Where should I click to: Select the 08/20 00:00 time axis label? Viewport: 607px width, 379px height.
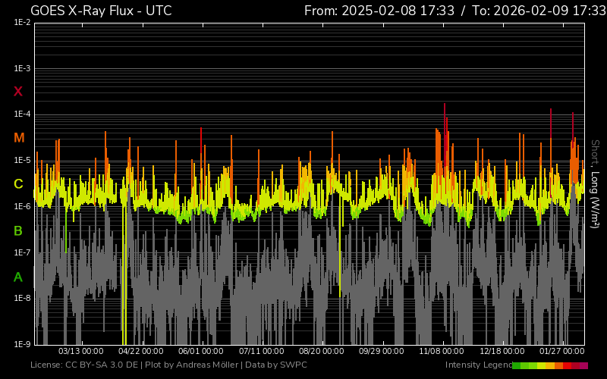point(321,352)
